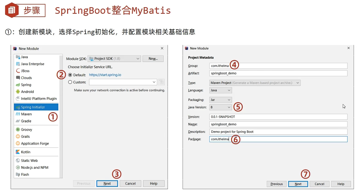Click Help in the right New Module dialog

[x=341, y=184]
